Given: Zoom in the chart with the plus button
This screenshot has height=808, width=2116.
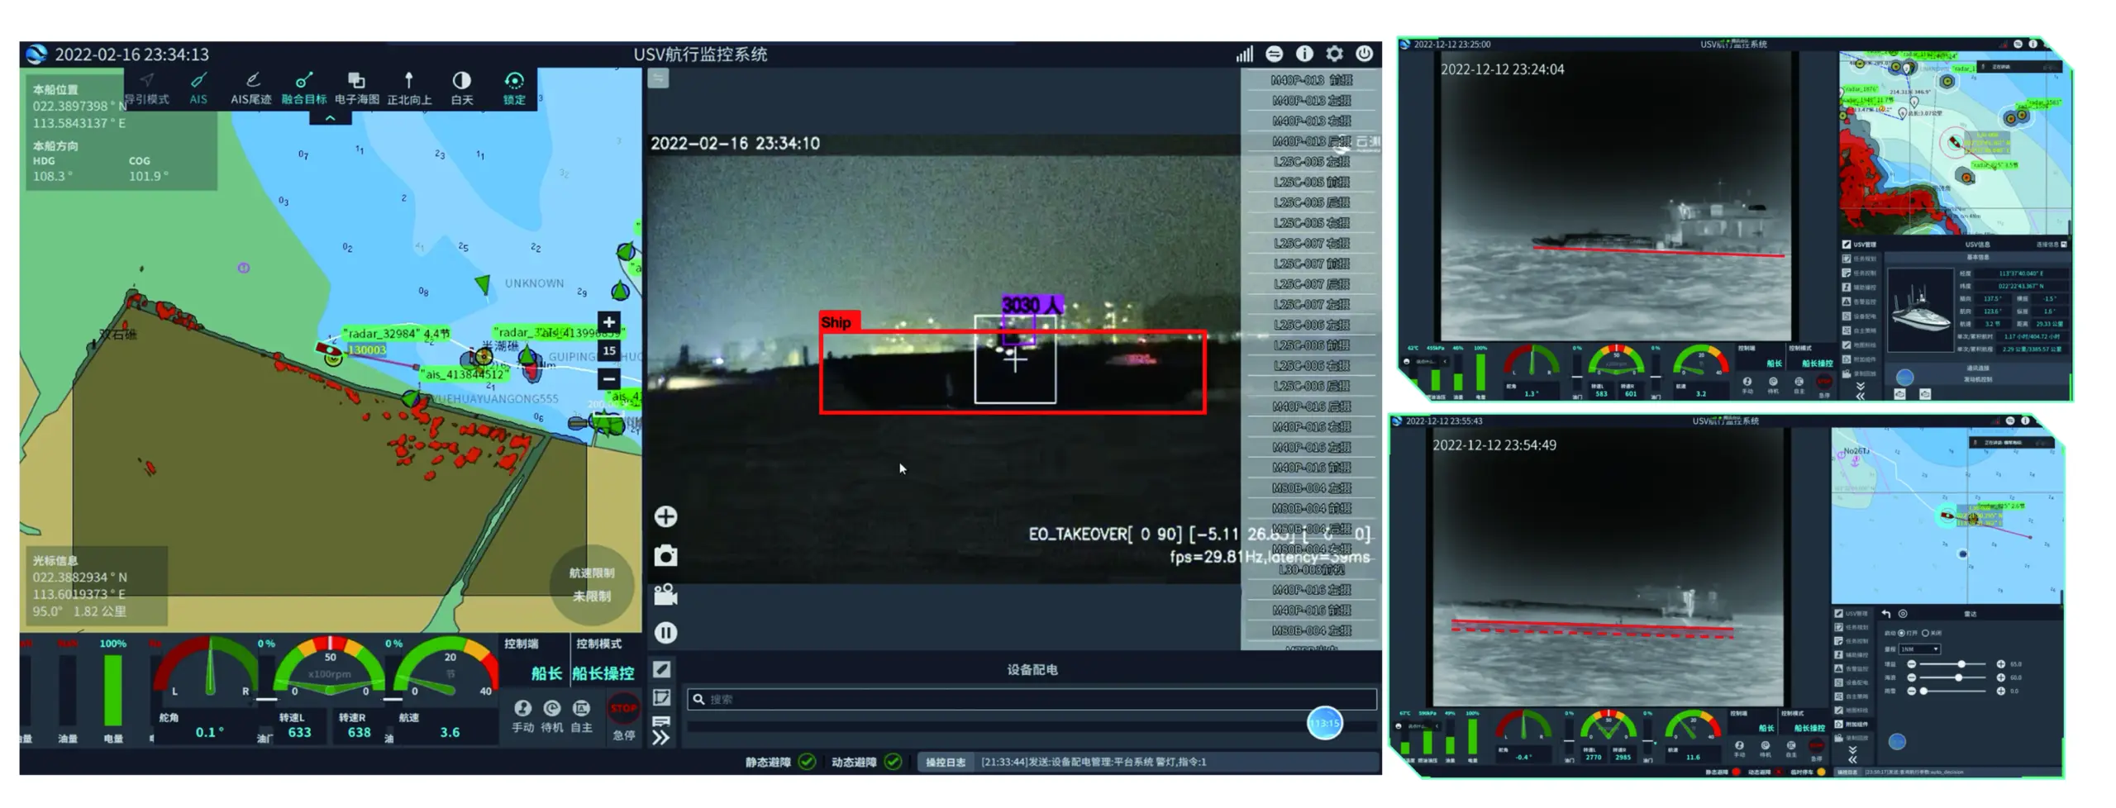Looking at the screenshot, I should (x=609, y=322).
